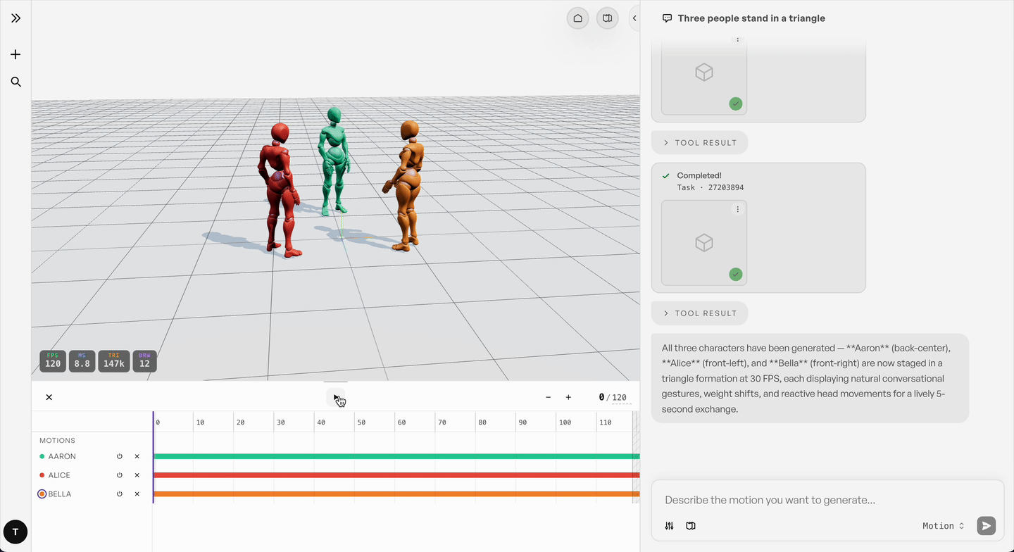This screenshot has width=1014, height=552.
Task: Toggle power for the BELLA motion track
Action: 120,494
